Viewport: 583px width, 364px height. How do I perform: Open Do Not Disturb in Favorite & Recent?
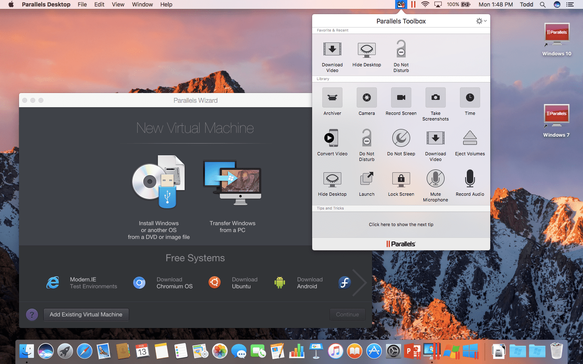tap(401, 56)
